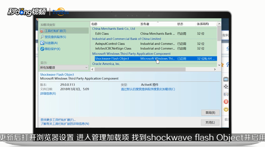Click 已启用 status in Edit Class row
Viewport: 265px width, 147px height.
pos(182,34)
